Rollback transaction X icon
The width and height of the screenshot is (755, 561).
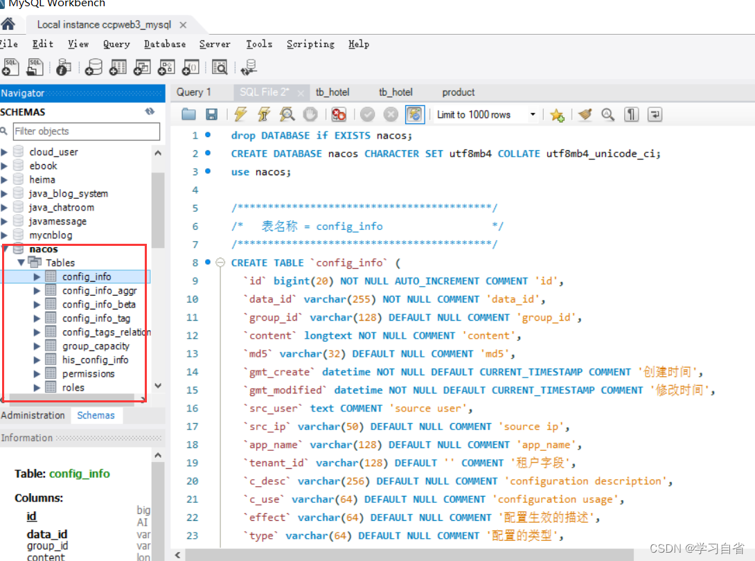[x=391, y=114]
